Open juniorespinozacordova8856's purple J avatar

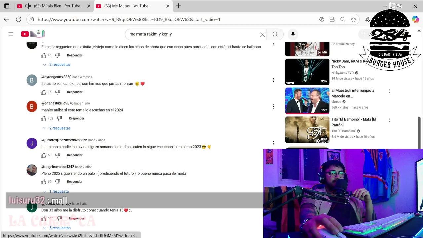[x=32, y=143]
